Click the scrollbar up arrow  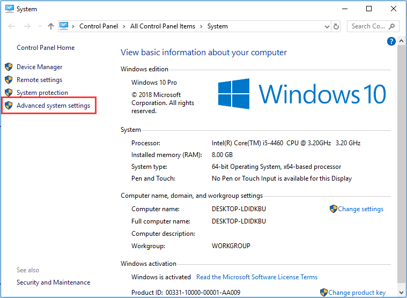(x=401, y=41)
